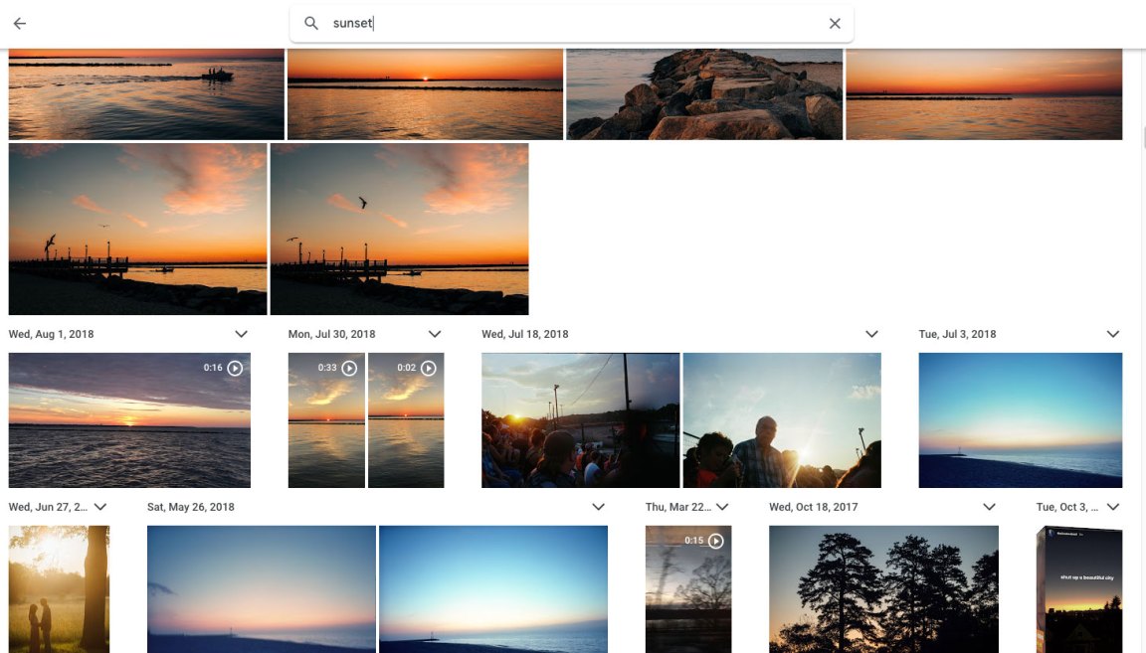Go back with the left arrow
This screenshot has height=653, width=1146.
pyautogui.click(x=20, y=24)
